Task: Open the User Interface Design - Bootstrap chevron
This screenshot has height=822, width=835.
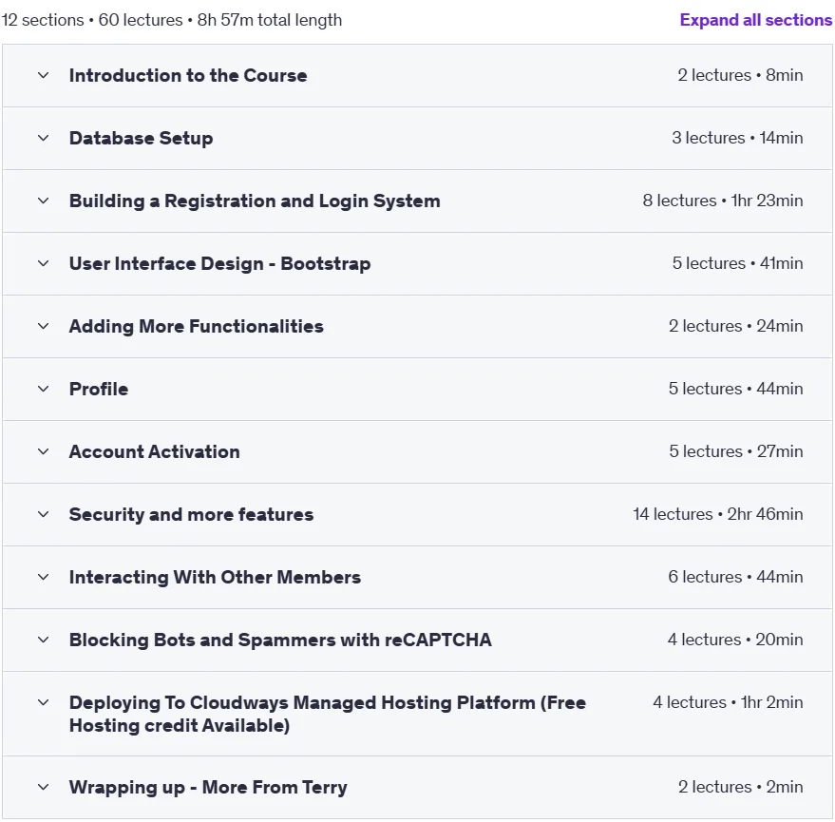Action: [44, 263]
